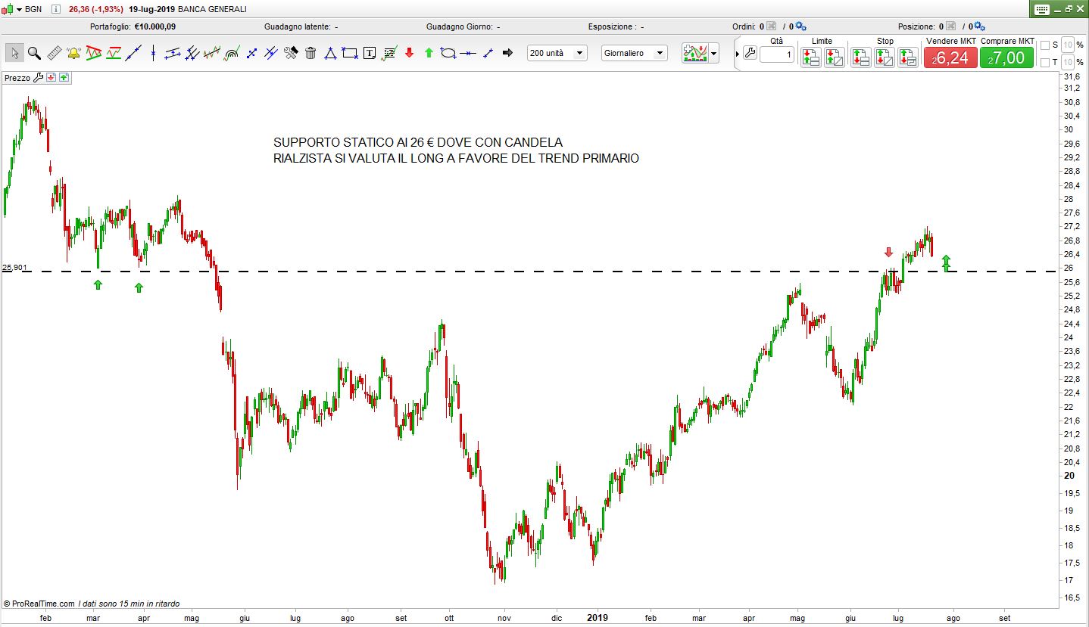Place a green up arrow marker
The height and width of the screenshot is (627, 1089).
pyautogui.click(x=429, y=53)
